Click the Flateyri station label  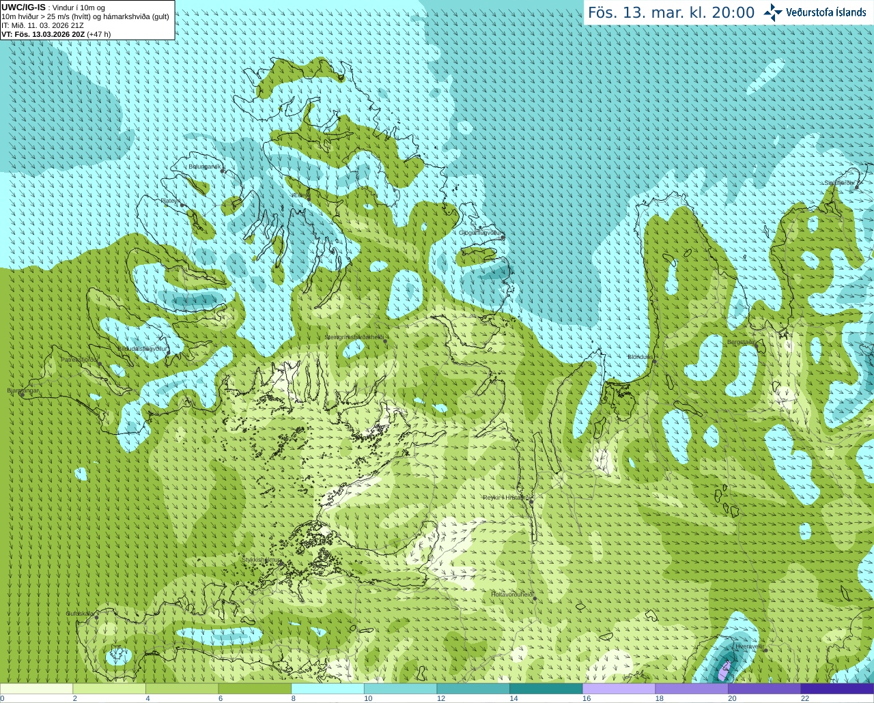tap(170, 201)
